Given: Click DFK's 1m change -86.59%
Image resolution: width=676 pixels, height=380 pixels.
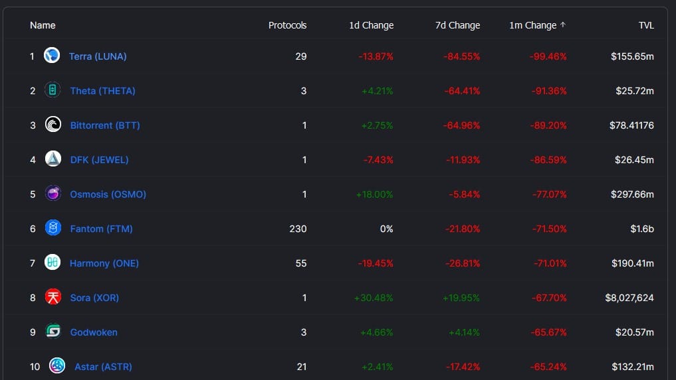Looking at the screenshot, I should pyautogui.click(x=548, y=160).
